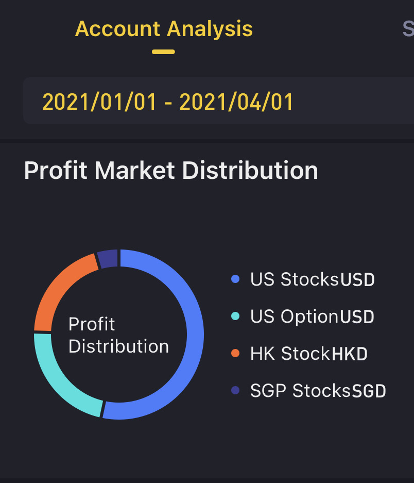Click the orange HK Stock legend dot
The width and height of the screenshot is (414, 483).
click(235, 353)
